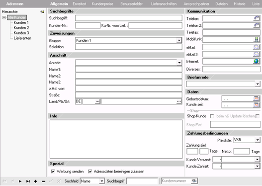Click the Telefax input field

pyautogui.click(x=231, y=32)
